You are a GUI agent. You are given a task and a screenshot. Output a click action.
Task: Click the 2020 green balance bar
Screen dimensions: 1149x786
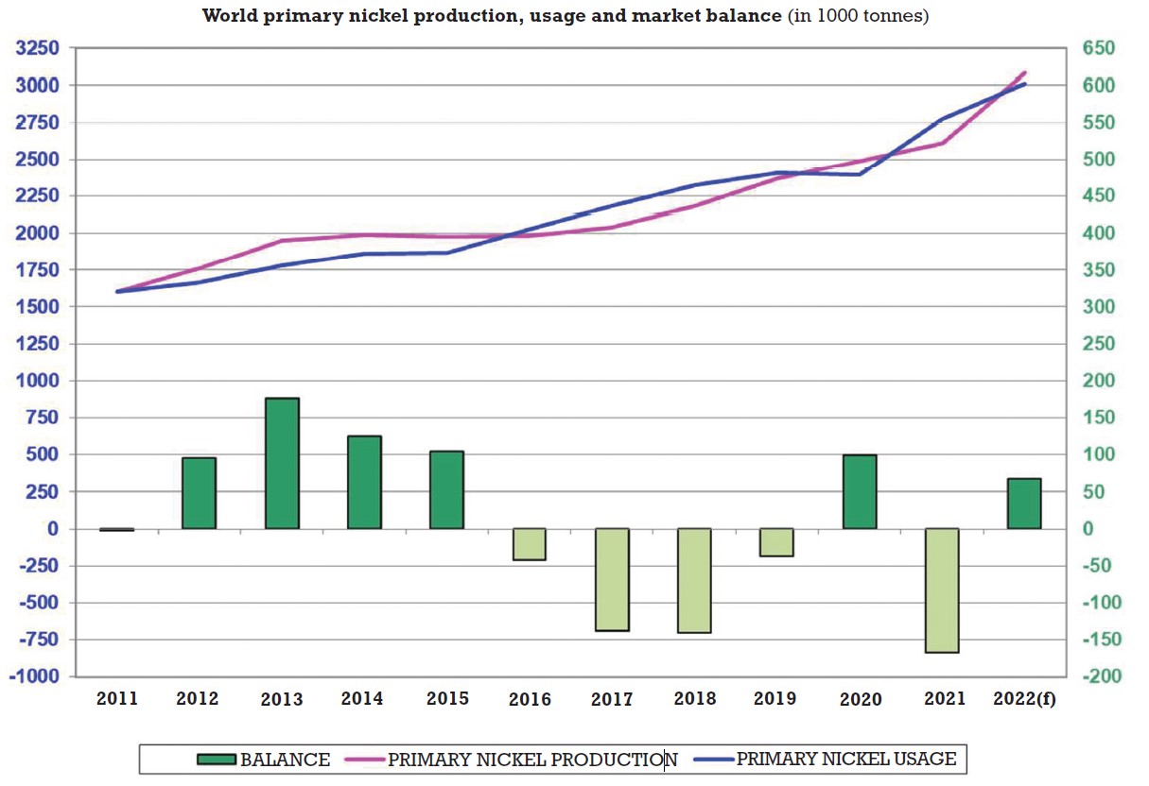[860, 492]
